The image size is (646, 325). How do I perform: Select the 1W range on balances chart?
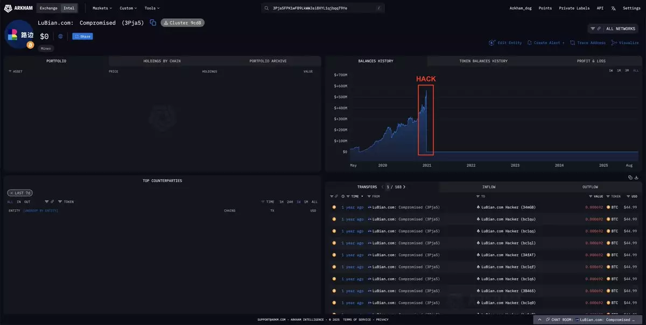[611, 70]
